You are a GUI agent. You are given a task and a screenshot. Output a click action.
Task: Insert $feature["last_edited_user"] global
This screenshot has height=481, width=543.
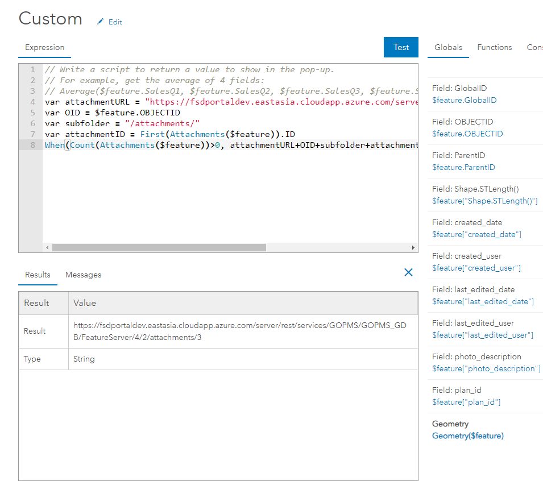pyautogui.click(x=482, y=335)
